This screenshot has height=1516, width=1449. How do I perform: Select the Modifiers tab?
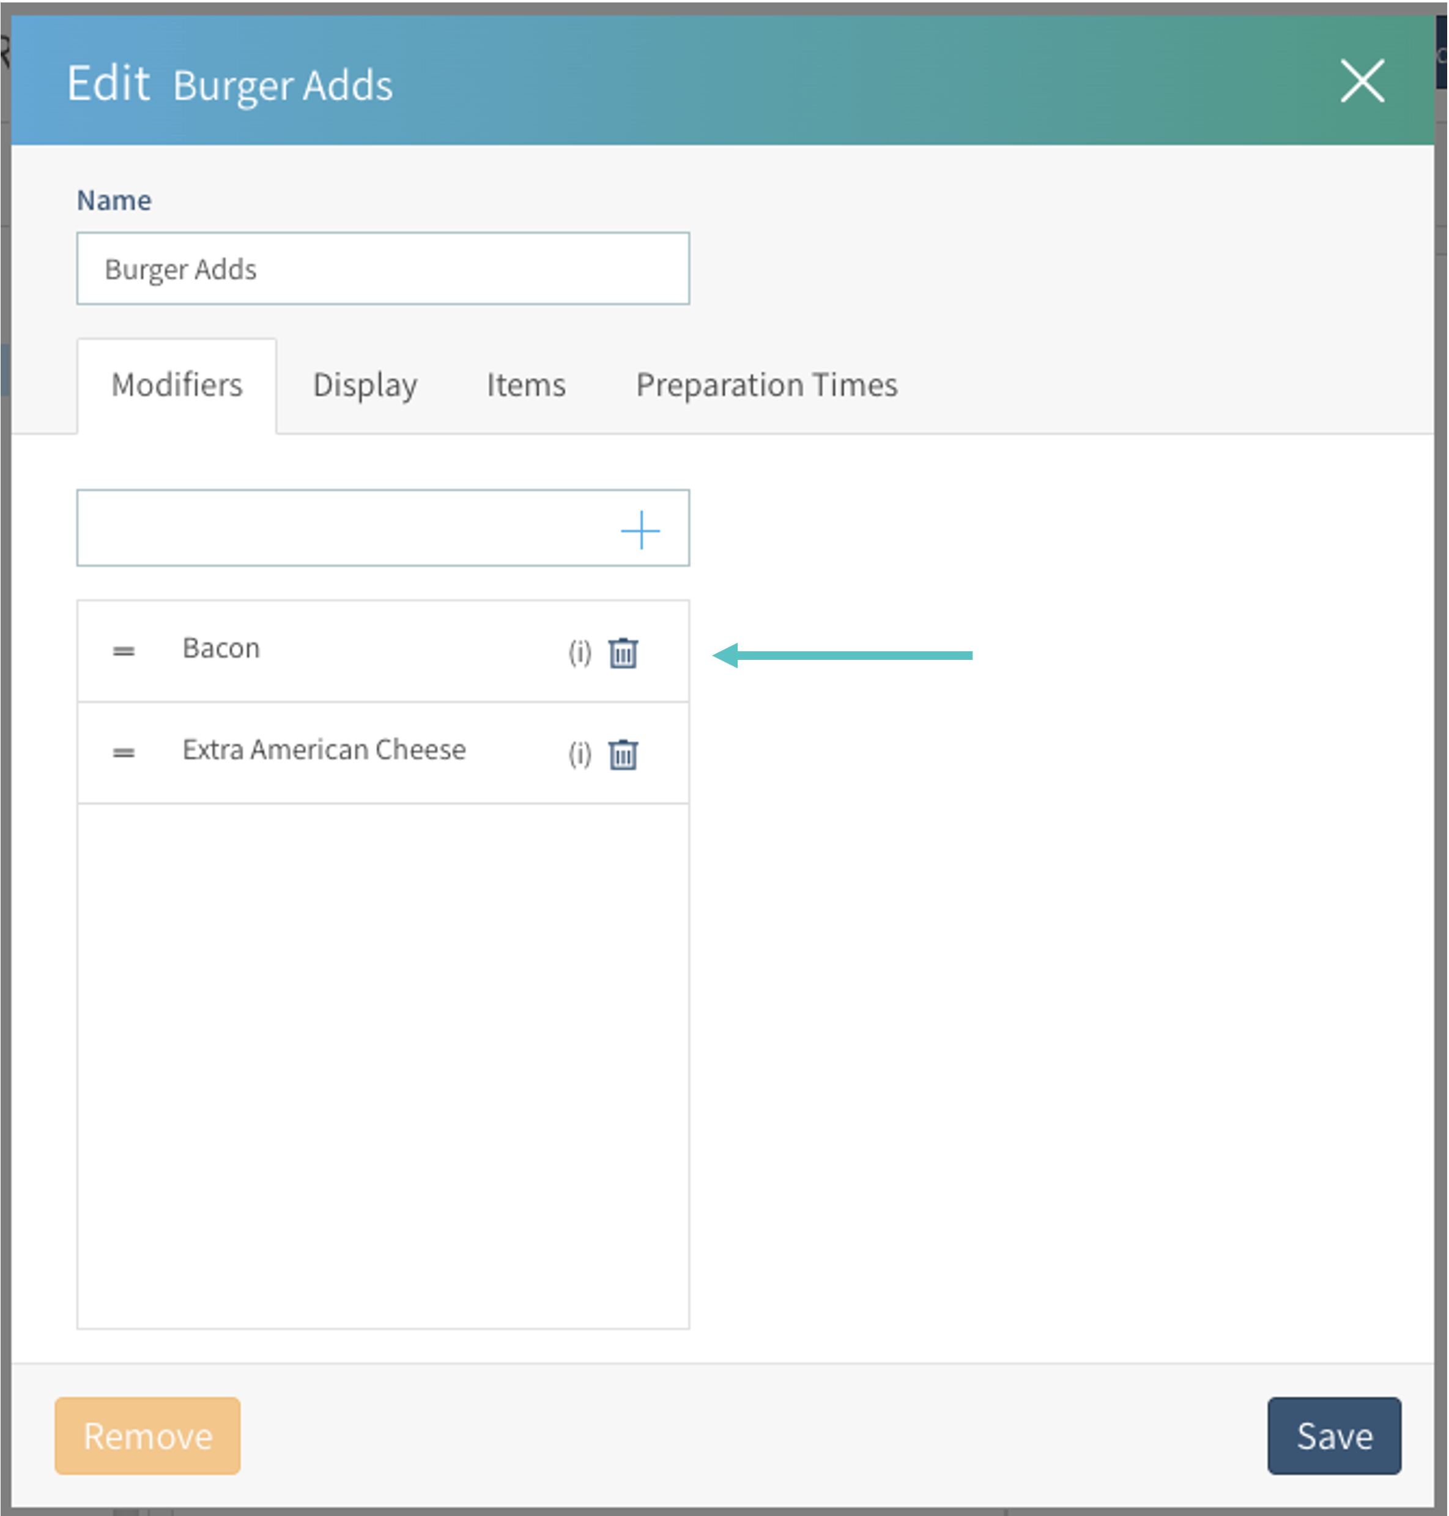click(177, 385)
